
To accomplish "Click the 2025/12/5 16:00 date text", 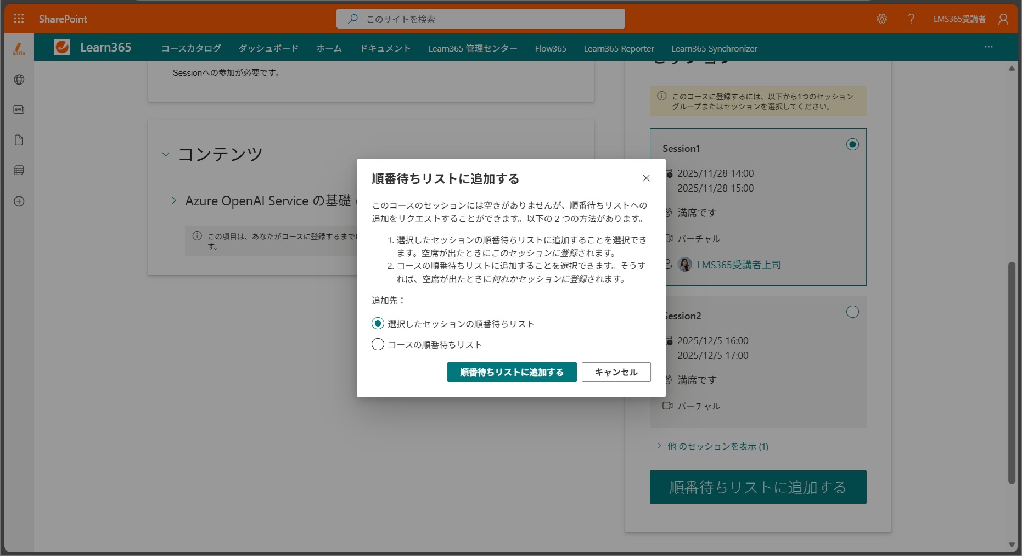I will [x=712, y=340].
